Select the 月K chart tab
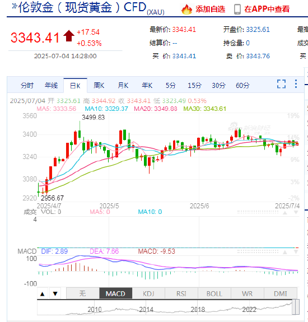Screen dimensions: 308x322 (x=123, y=86)
